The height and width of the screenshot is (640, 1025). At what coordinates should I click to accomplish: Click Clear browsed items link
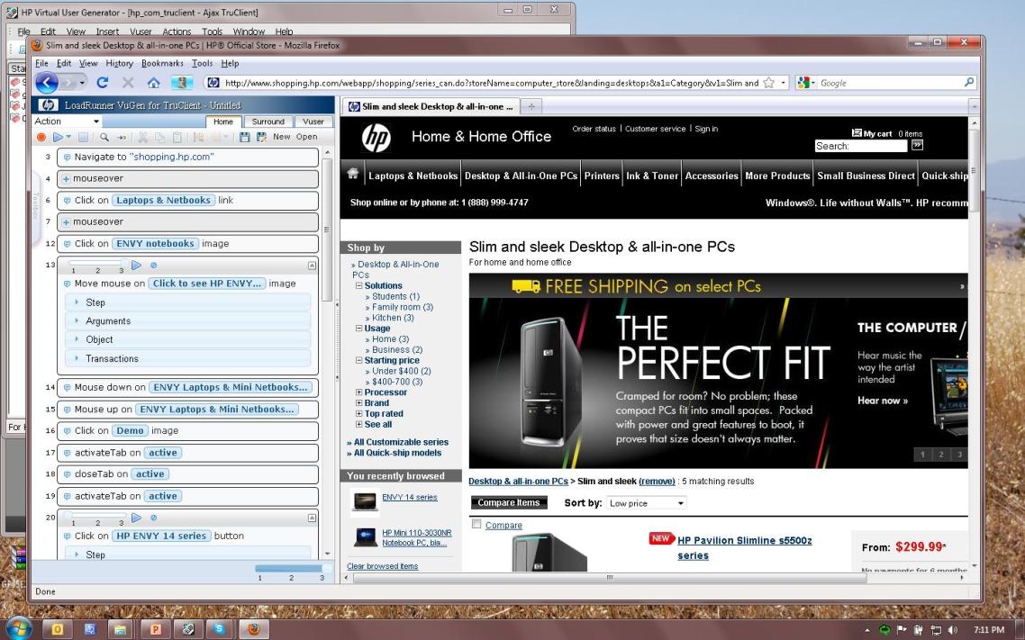[383, 566]
